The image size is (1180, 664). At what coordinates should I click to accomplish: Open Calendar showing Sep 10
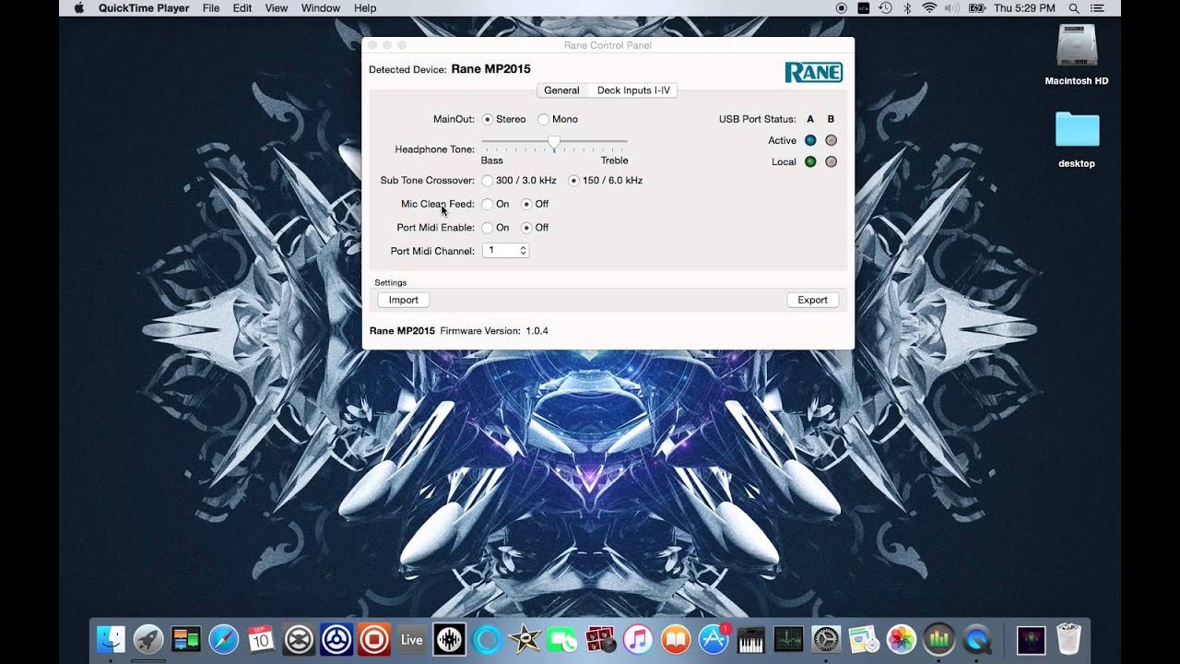pos(261,639)
